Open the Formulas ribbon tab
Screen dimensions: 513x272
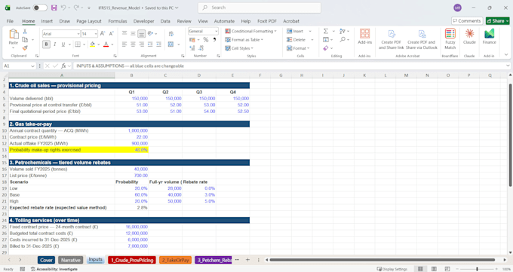pyautogui.click(x=118, y=21)
